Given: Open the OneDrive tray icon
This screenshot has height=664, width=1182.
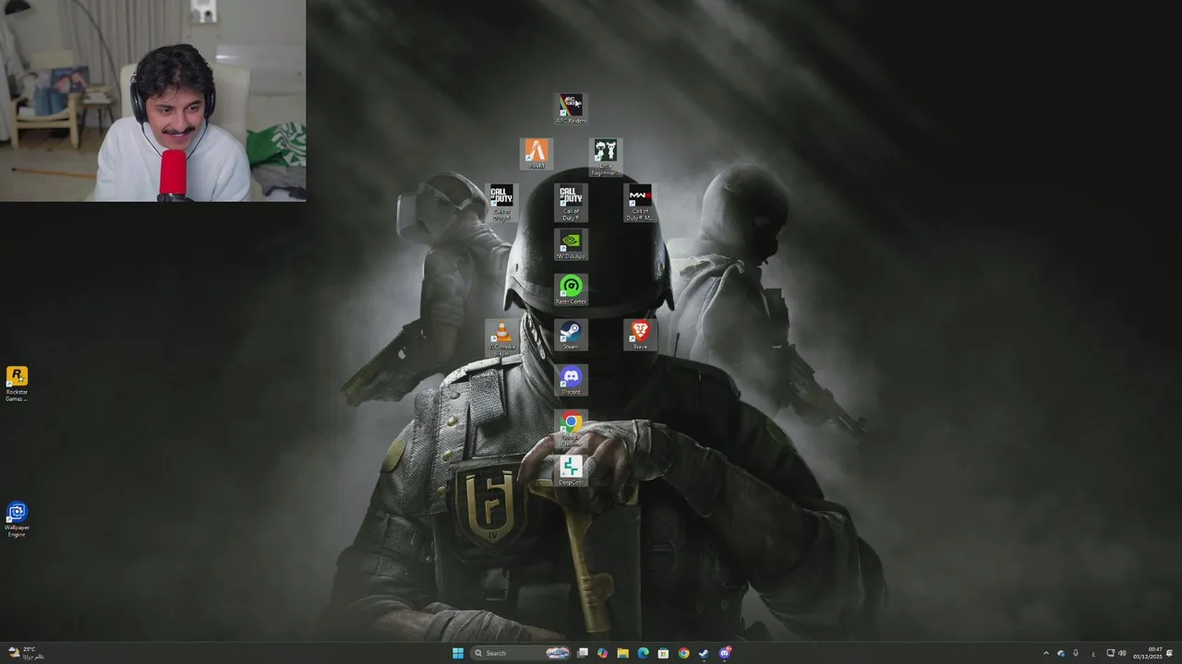Looking at the screenshot, I should tap(1061, 653).
